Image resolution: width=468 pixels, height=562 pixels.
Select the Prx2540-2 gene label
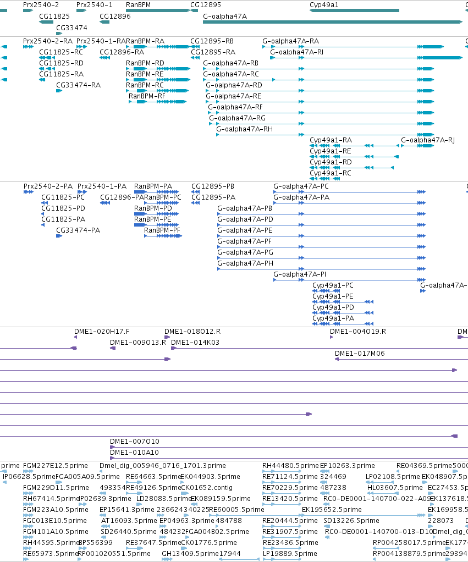(41, 4)
